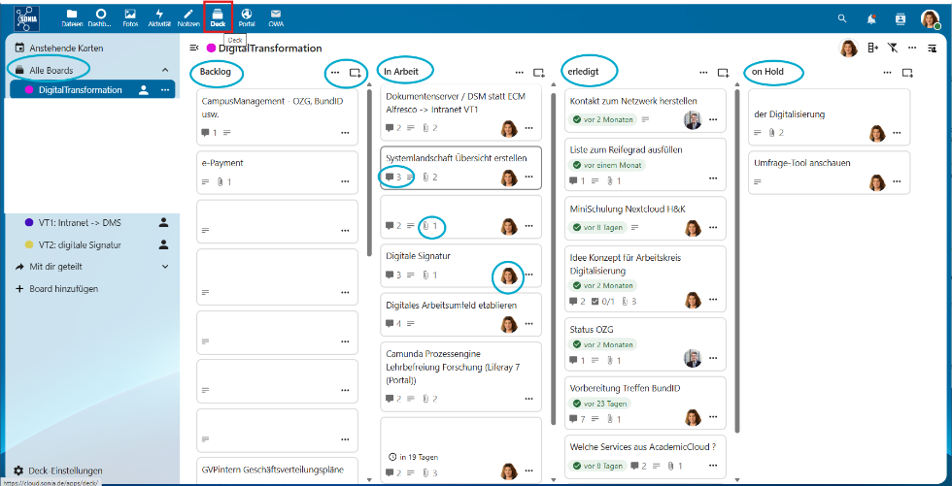This screenshot has height=486, width=952.
Task: Click the notifications bell icon
Action: click(871, 18)
